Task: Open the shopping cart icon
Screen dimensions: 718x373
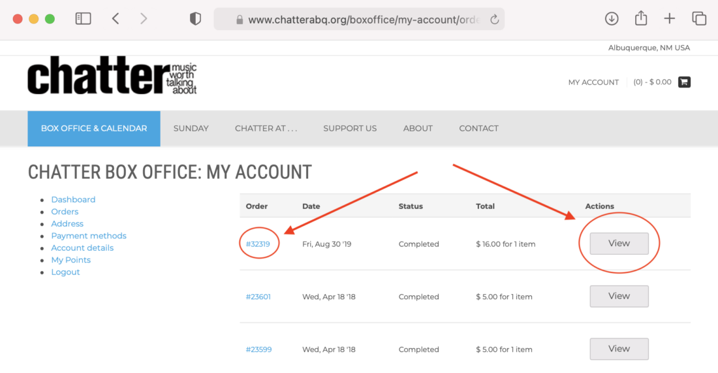Action: pos(684,82)
